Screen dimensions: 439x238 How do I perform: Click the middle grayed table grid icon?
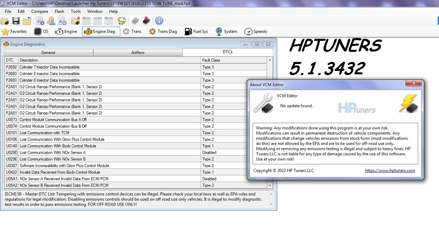[x=98, y=21]
